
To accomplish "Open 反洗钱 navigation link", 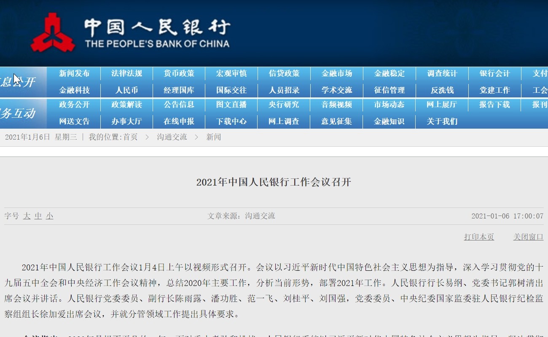I will tap(442, 90).
